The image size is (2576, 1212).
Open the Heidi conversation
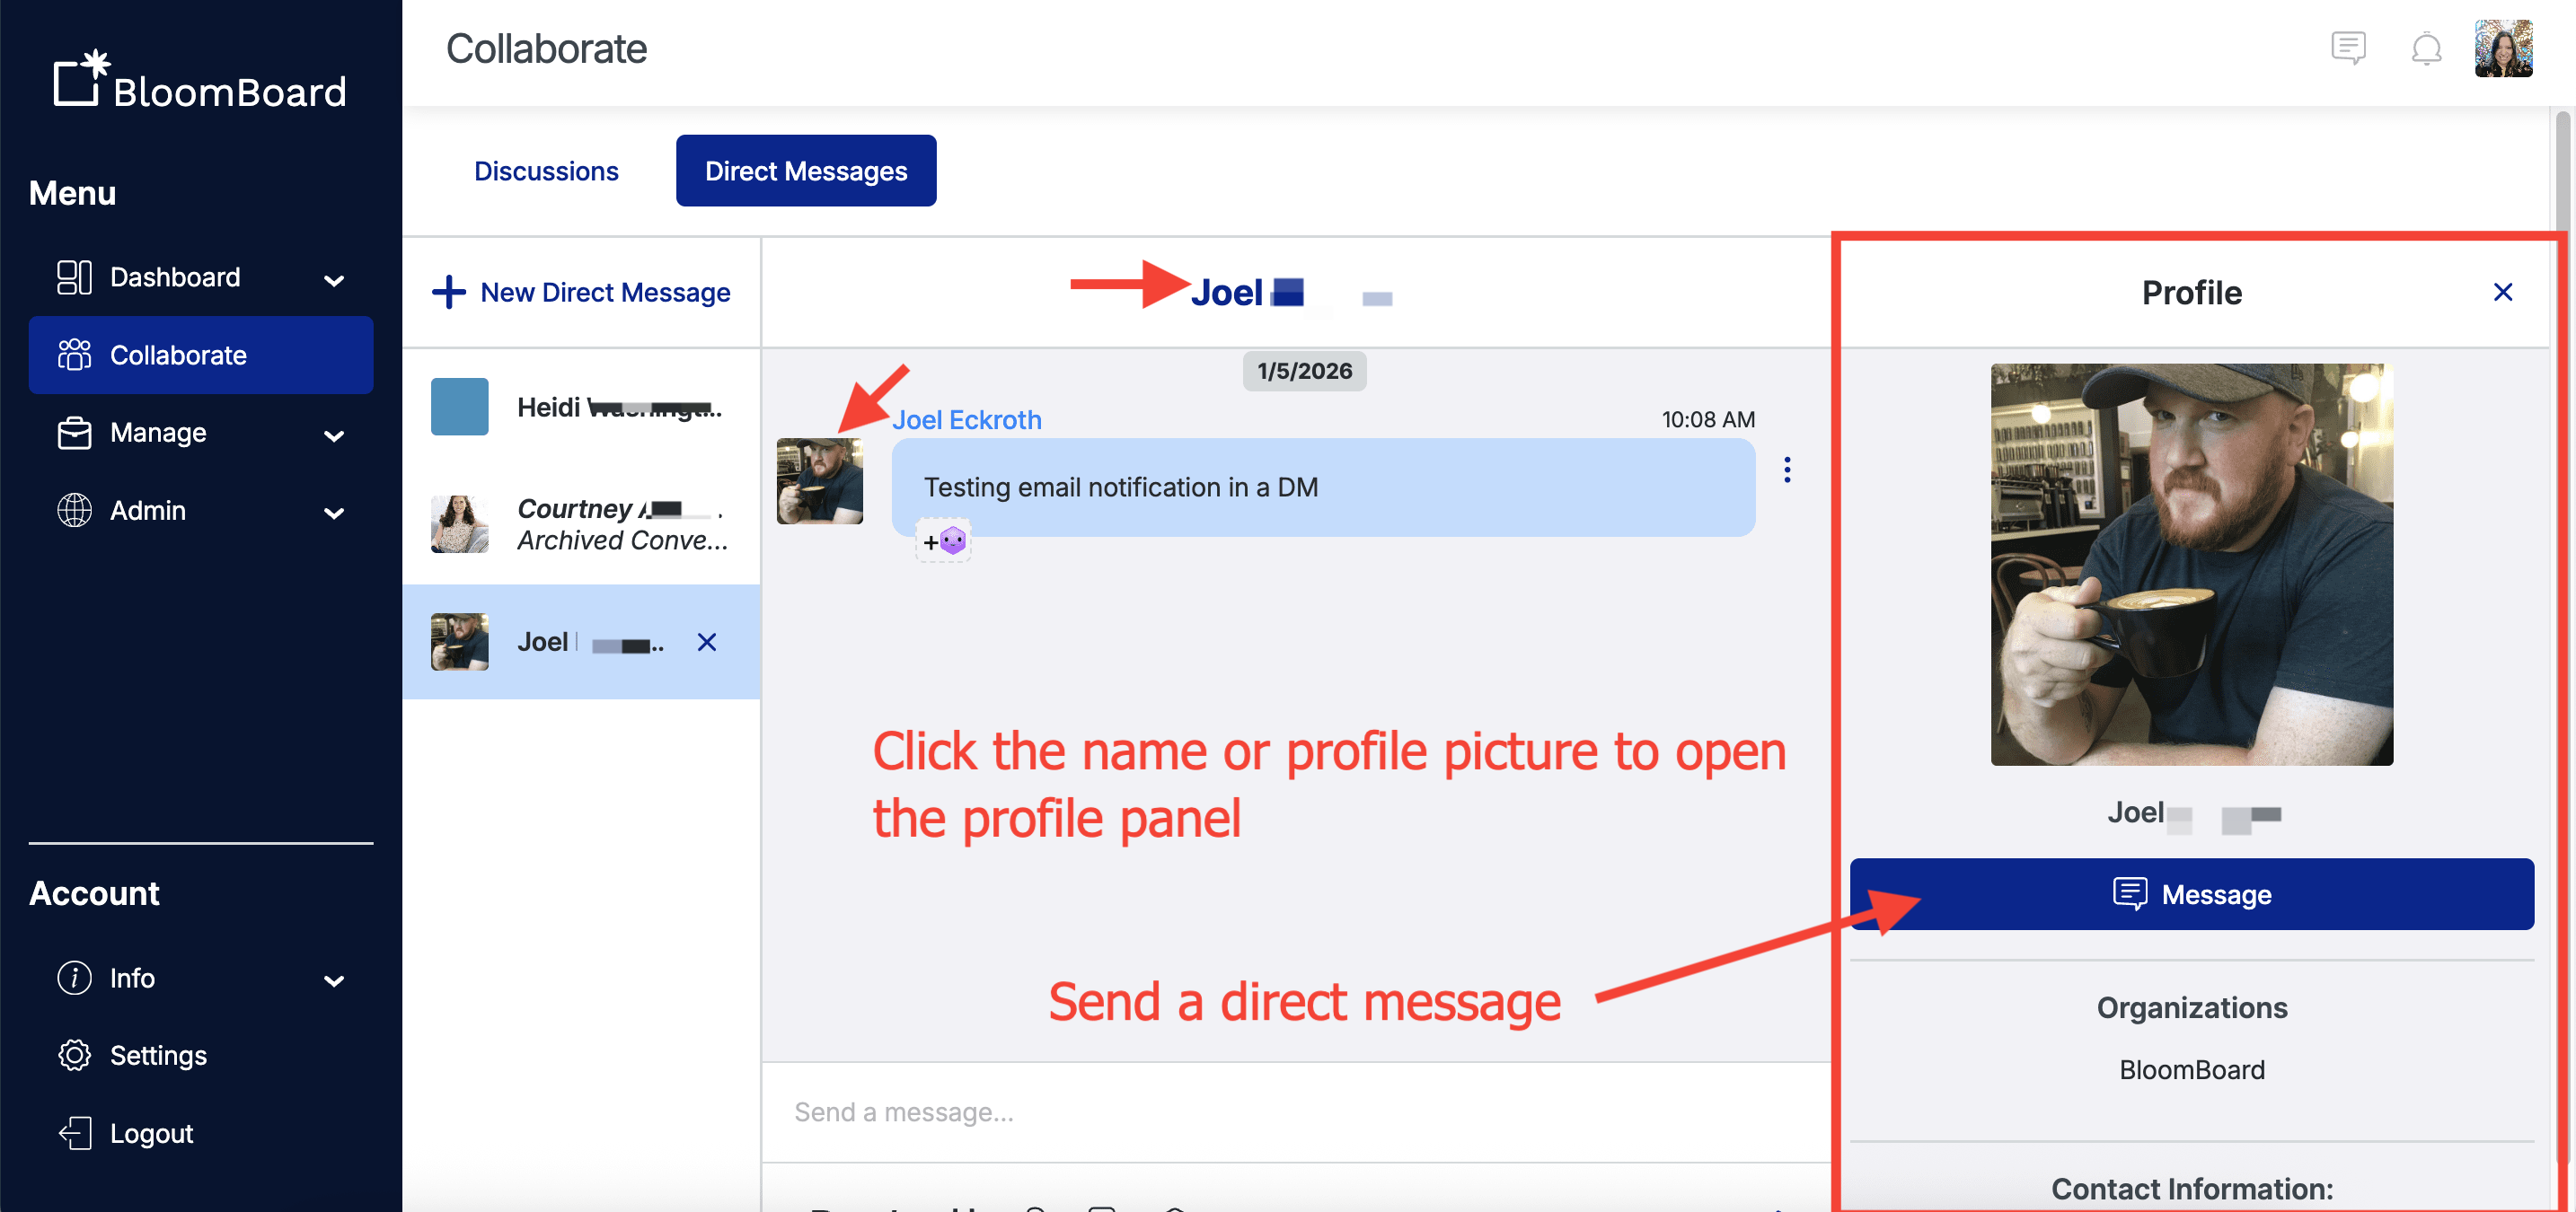(x=581, y=407)
